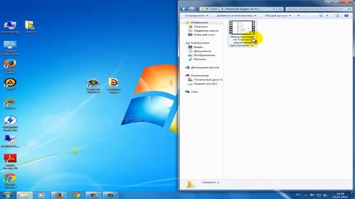Select Панель управления desktop icon

(10, 48)
